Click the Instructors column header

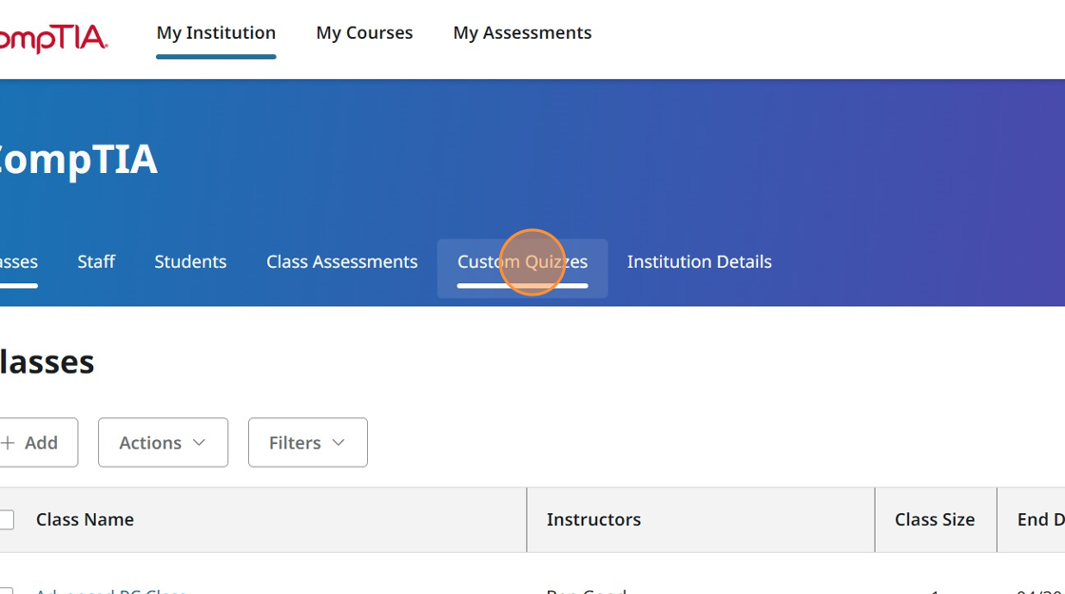pos(593,519)
